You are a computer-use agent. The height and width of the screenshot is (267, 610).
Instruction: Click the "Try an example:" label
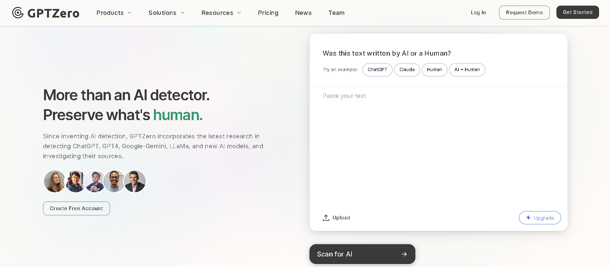[340, 70]
